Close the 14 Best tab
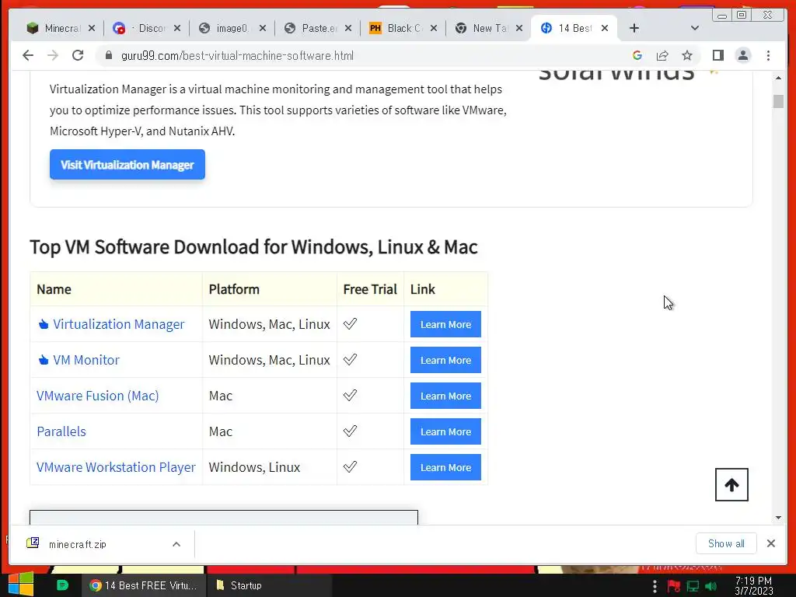This screenshot has width=796, height=597. pos(605,29)
